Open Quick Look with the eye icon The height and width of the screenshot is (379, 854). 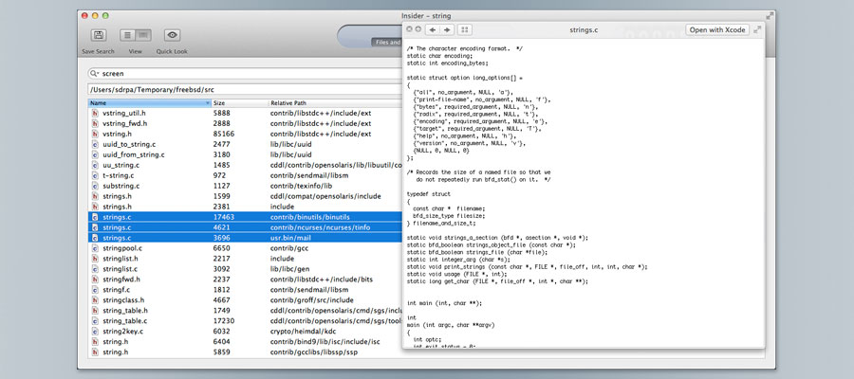point(172,35)
